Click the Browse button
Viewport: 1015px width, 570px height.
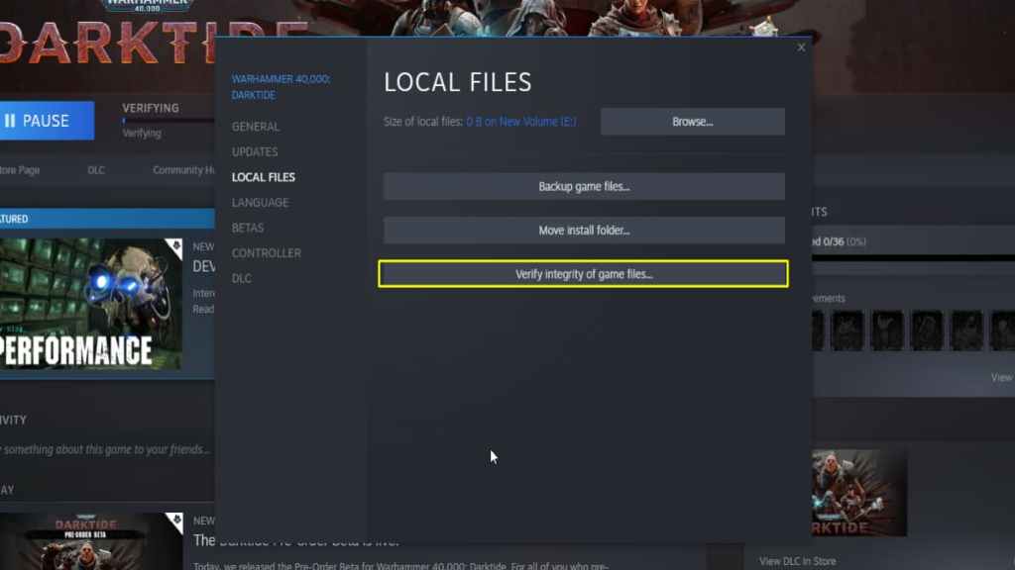693,122
